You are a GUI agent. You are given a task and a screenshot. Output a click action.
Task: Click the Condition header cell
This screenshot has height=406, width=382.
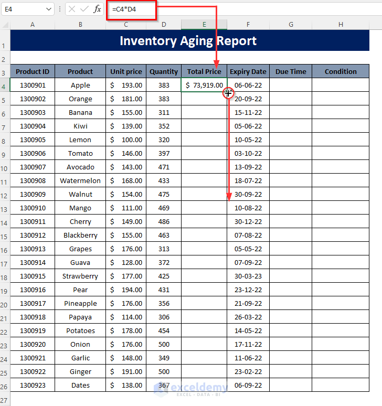(x=341, y=71)
